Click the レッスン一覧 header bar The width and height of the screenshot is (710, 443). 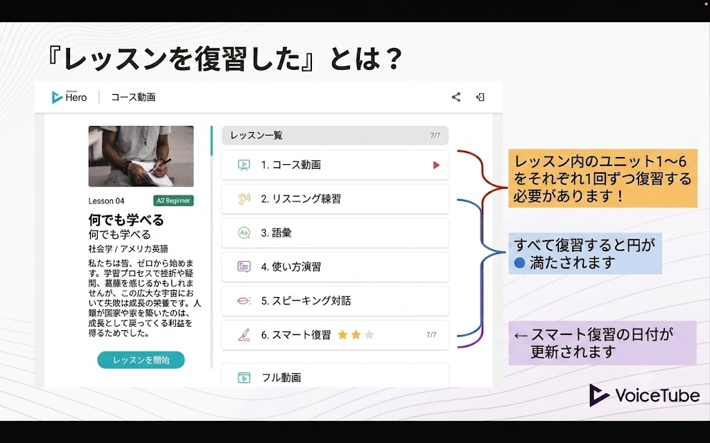click(x=335, y=135)
